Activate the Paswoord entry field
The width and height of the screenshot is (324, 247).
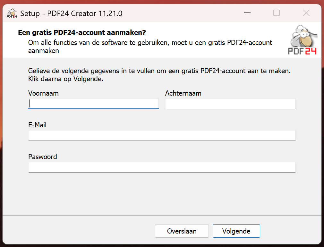[162, 167]
